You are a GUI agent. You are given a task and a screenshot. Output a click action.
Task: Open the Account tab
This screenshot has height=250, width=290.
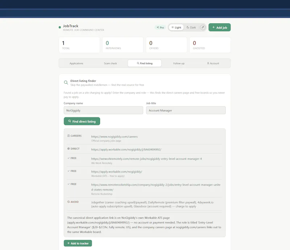coord(213,63)
